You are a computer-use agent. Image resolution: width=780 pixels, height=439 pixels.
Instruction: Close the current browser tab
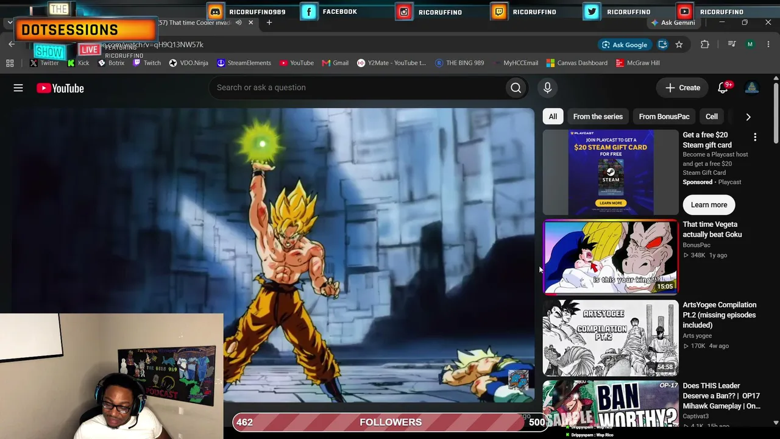(250, 23)
